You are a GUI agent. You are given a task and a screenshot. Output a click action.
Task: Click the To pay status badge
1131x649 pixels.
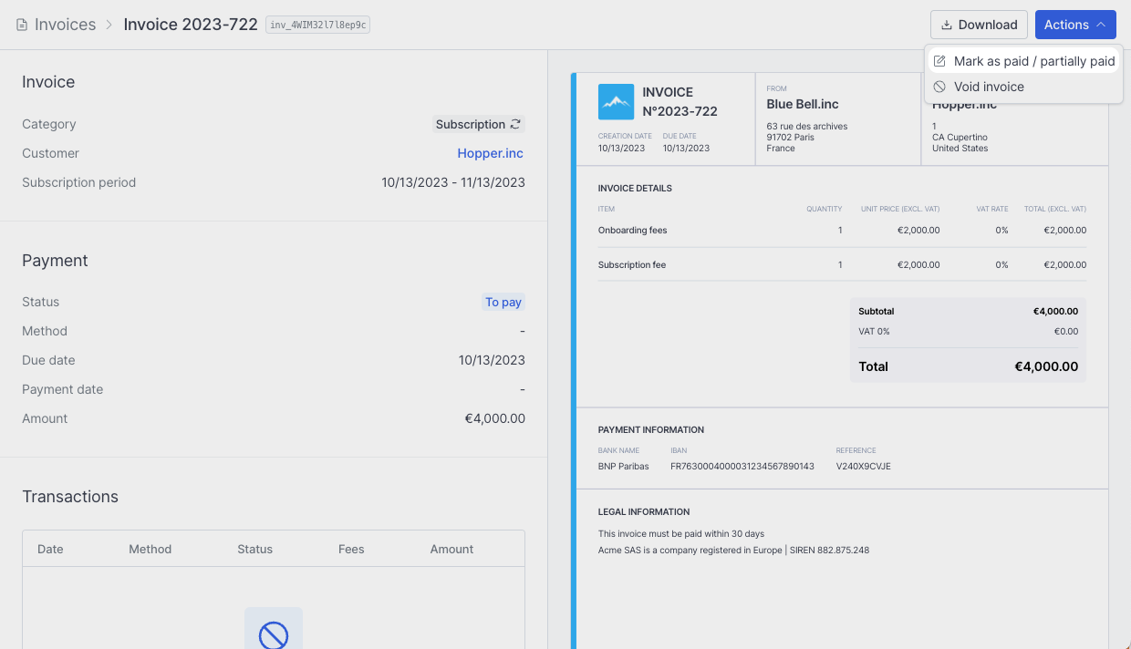click(503, 302)
